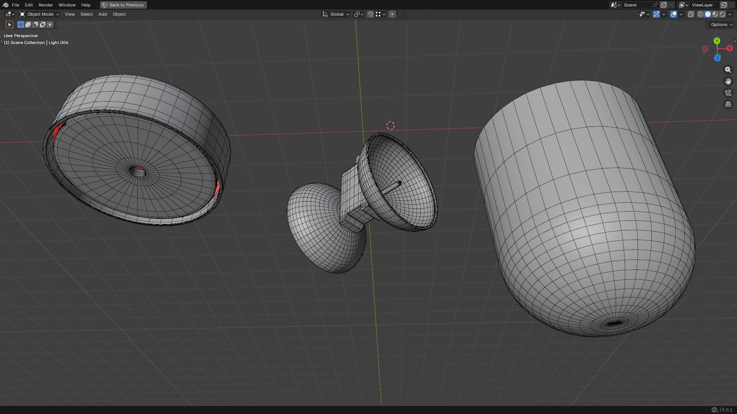
Task: Click the Pan view hand icon
Action: (x=728, y=81)
